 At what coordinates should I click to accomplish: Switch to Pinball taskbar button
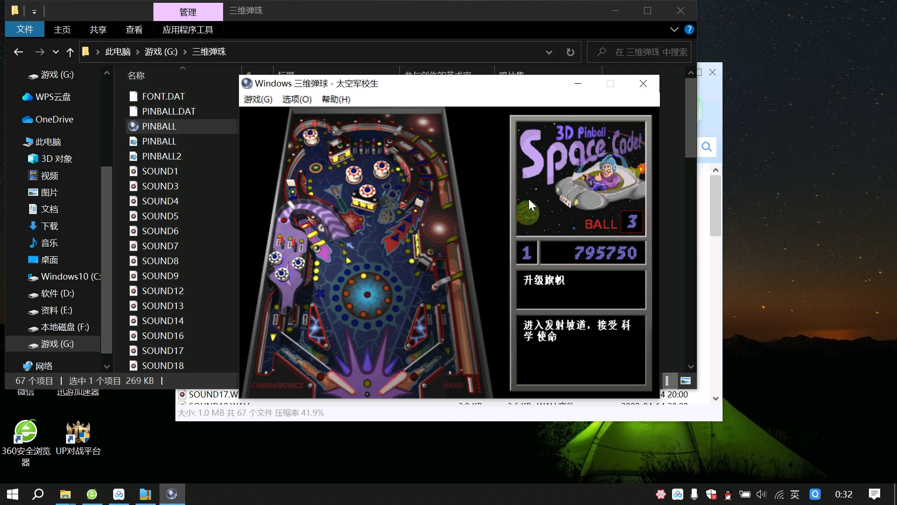(x=172, y=494)
